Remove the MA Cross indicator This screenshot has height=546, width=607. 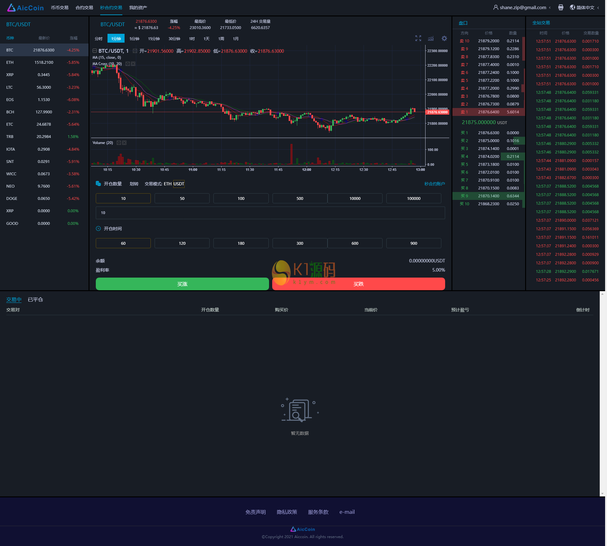click(x=133, y=64)
